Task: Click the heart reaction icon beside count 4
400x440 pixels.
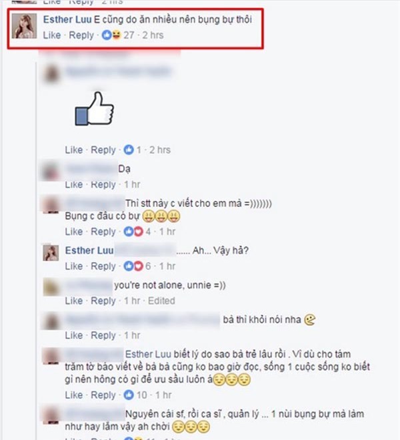Action: [x=139, y=232]
